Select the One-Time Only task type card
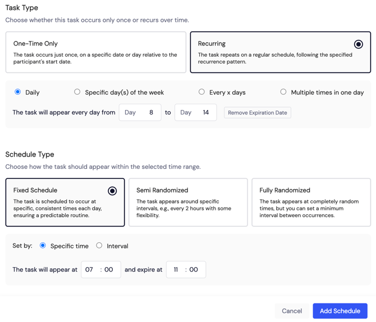 (x=95, y=52)
